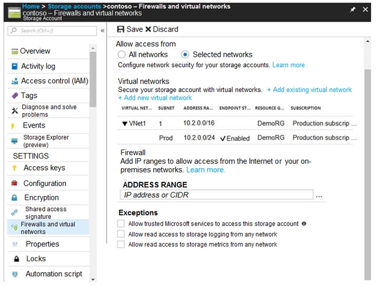
Task: Tick Allow read access to storage metrics
Action: tap(121, 244)
